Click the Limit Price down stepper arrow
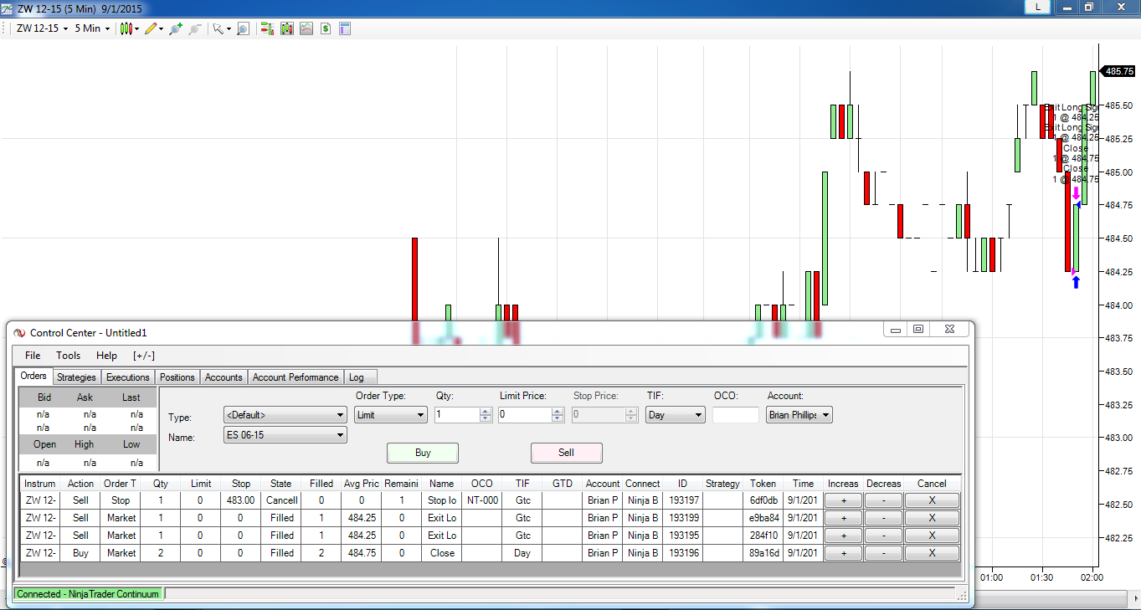 (558, 418)
